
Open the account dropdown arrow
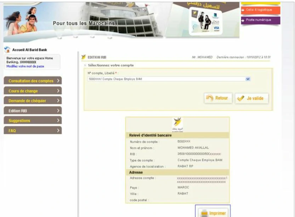click(x=248, y=79)
